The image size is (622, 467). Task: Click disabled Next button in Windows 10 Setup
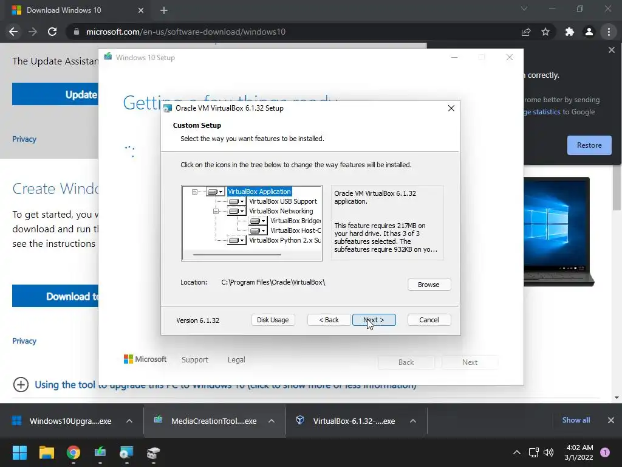[x=470, y=362]
